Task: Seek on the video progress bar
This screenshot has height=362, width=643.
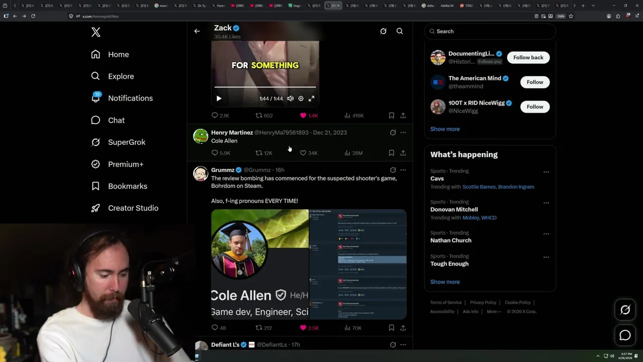Action: tap(265, 87)
